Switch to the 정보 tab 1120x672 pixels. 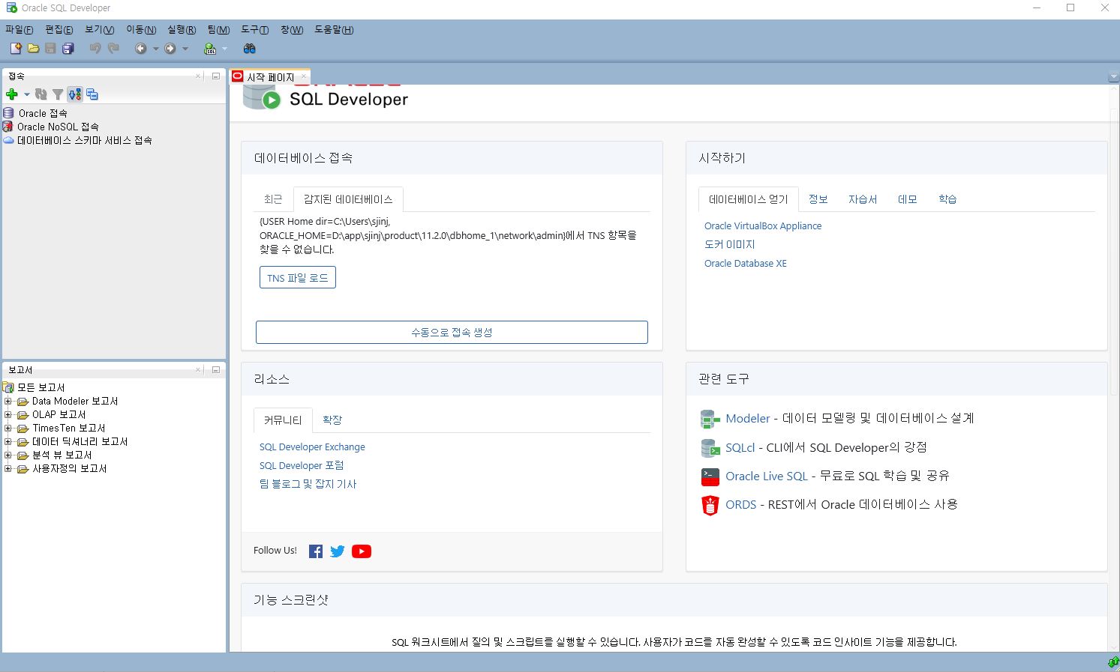818,199
